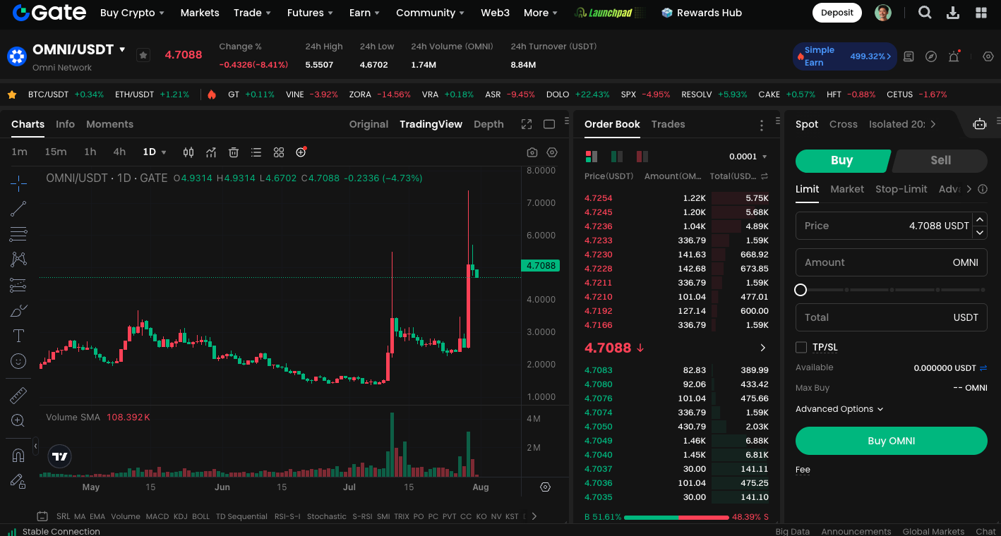
Task: Open Simple Earn 499.32% banner
Action: point(844,56)
